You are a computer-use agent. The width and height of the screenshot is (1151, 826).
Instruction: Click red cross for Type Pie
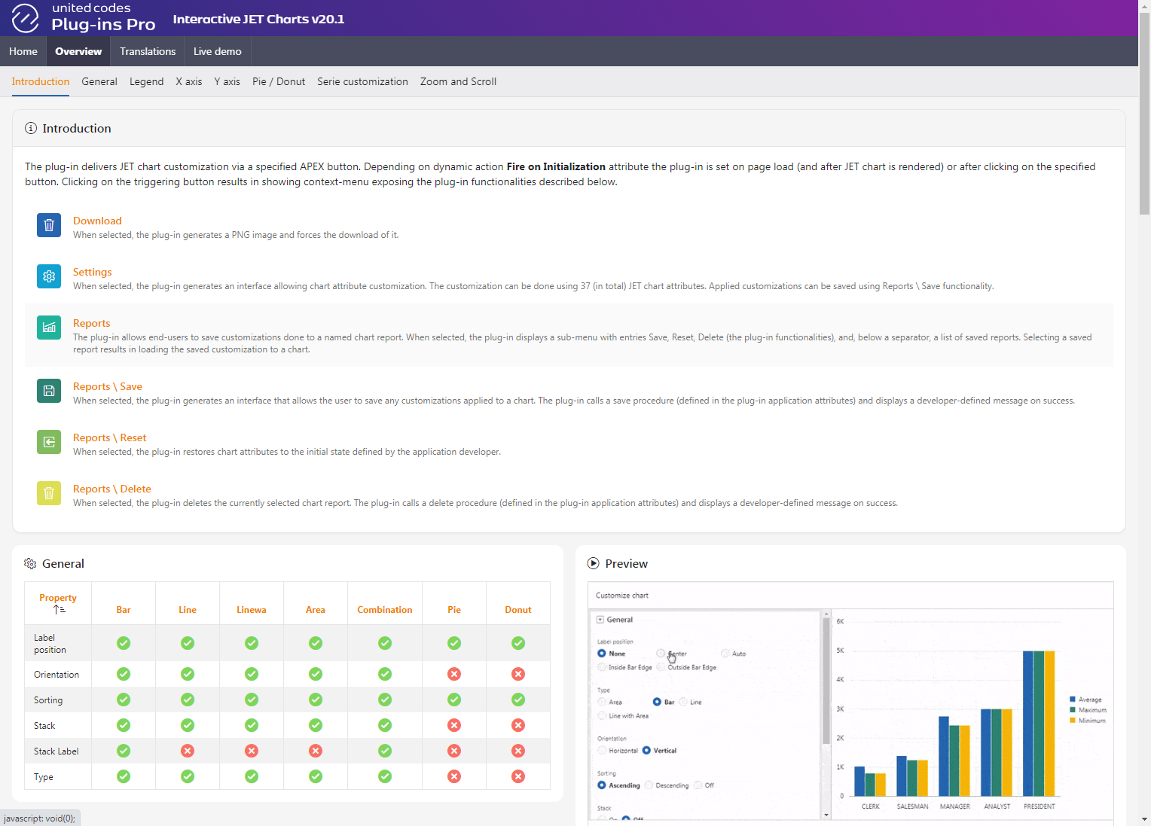click(x=454, y=776)
